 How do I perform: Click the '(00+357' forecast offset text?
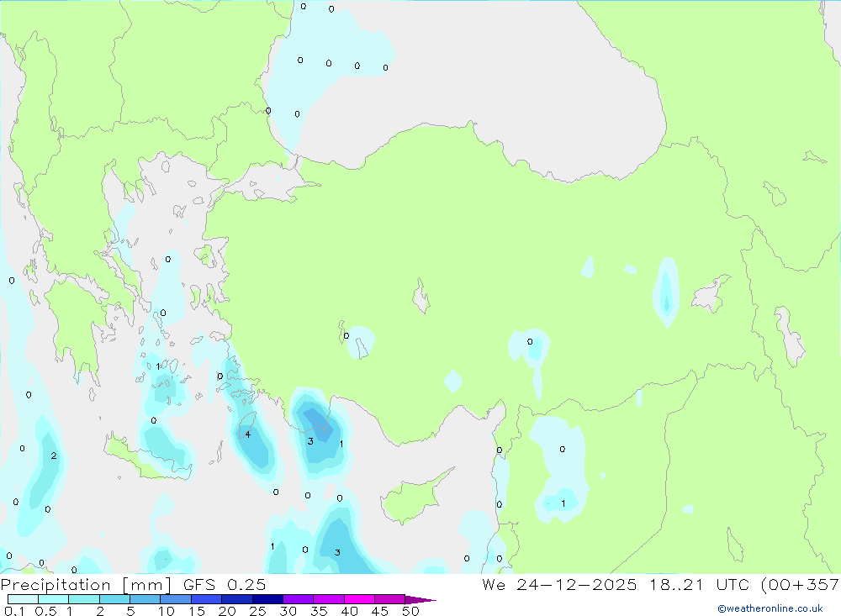(801, 585)
